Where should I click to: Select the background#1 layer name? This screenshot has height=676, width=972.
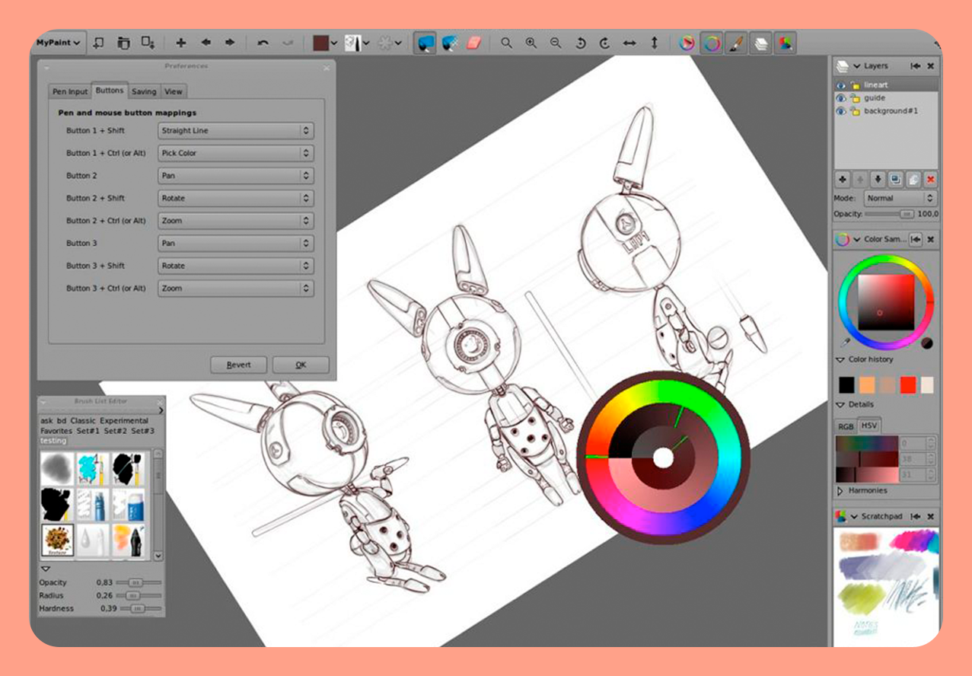891,111
